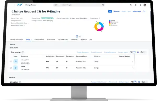Click Display Document in Documents toolbar
This screenshot has width=157, height=101.
pos(83,52)
